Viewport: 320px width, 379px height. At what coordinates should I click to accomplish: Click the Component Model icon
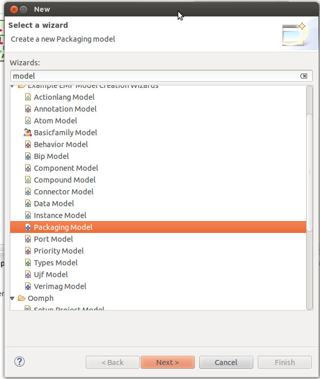[28, 168]
